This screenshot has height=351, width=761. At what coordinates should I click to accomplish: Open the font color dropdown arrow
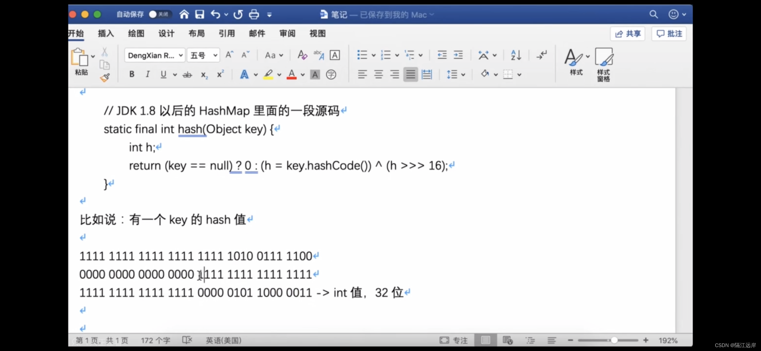pos(303,75)
